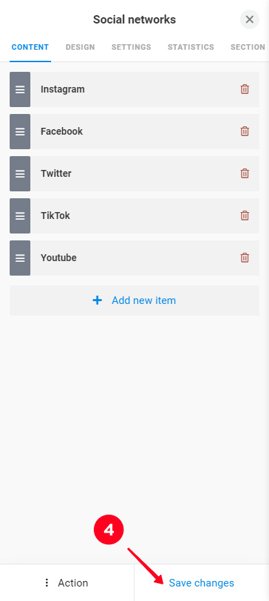
Task: Click the TikTok drag handle icon
Action: click(x=20, y=216)
